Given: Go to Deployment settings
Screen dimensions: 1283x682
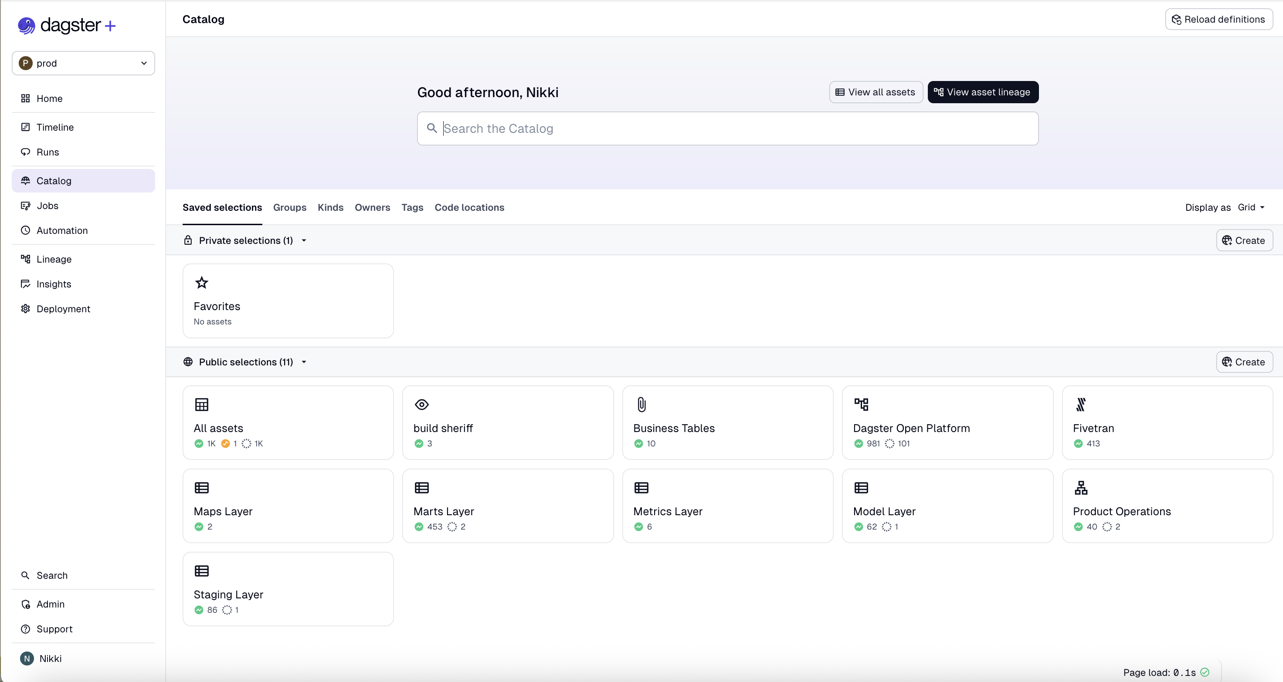Looking at the screenshot, I should [x=63, y=309].
